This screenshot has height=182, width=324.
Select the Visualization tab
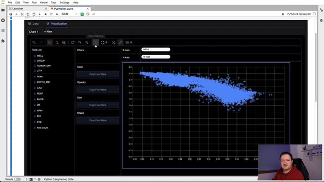point(57,24)
